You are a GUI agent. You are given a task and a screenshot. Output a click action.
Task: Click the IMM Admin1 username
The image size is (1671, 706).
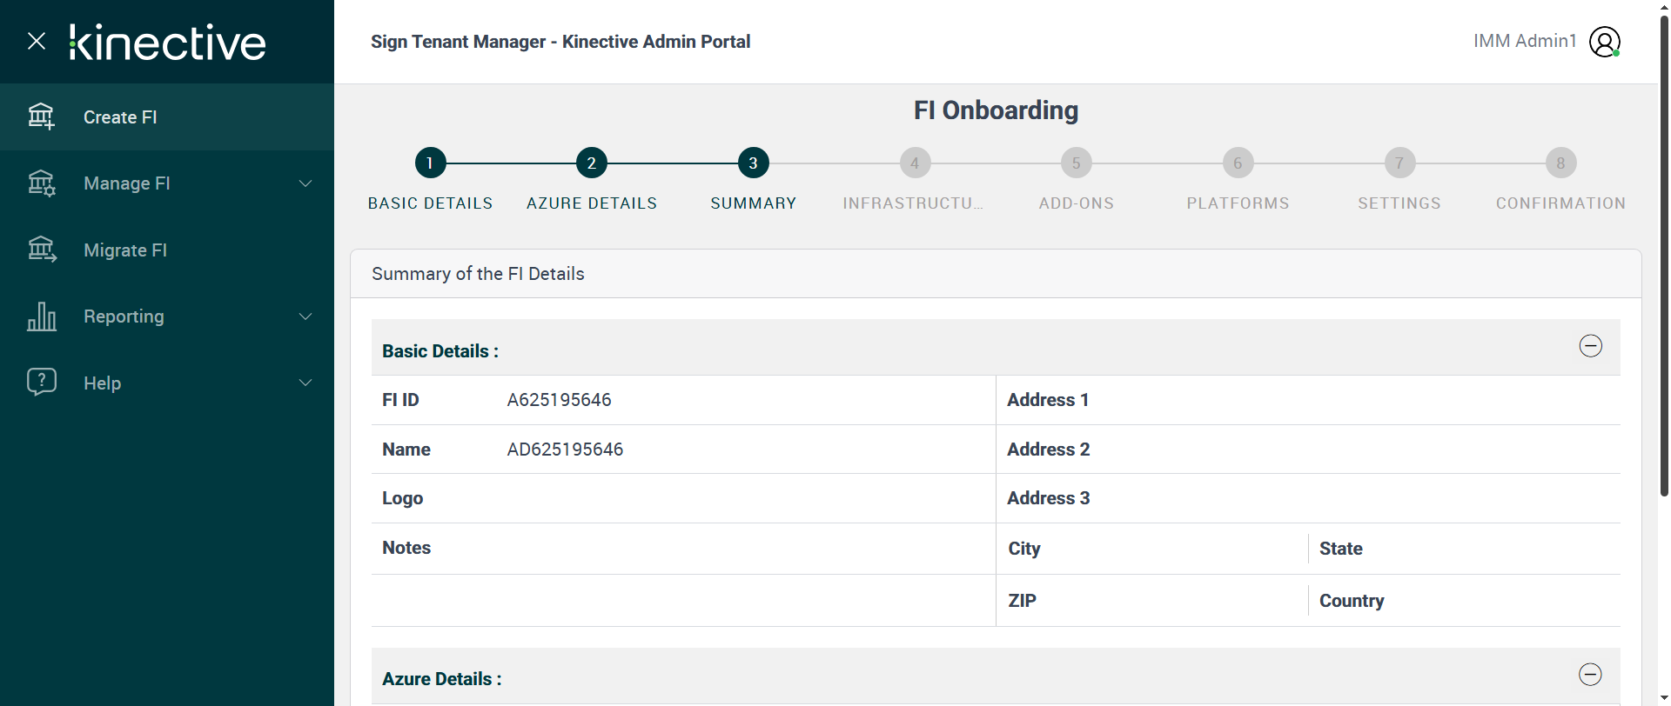click(1525, 41)
